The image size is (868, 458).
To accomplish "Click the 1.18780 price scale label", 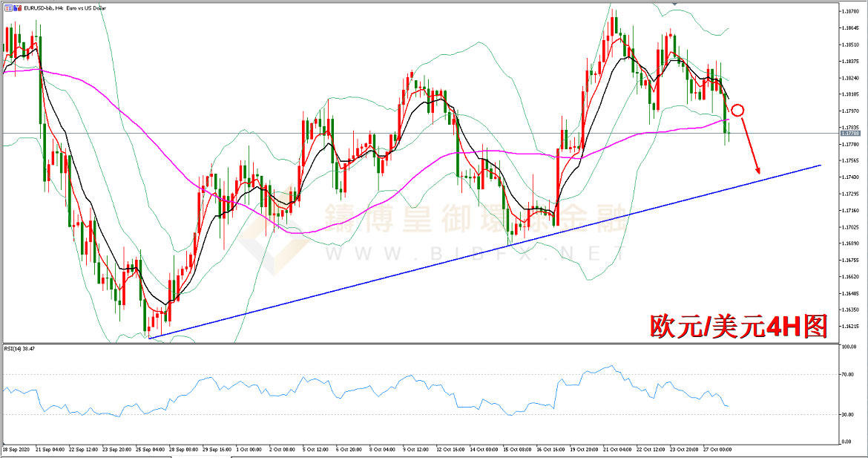I will [850, 11].
